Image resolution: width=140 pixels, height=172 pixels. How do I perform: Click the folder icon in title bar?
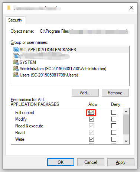click(x=9, y=8)
